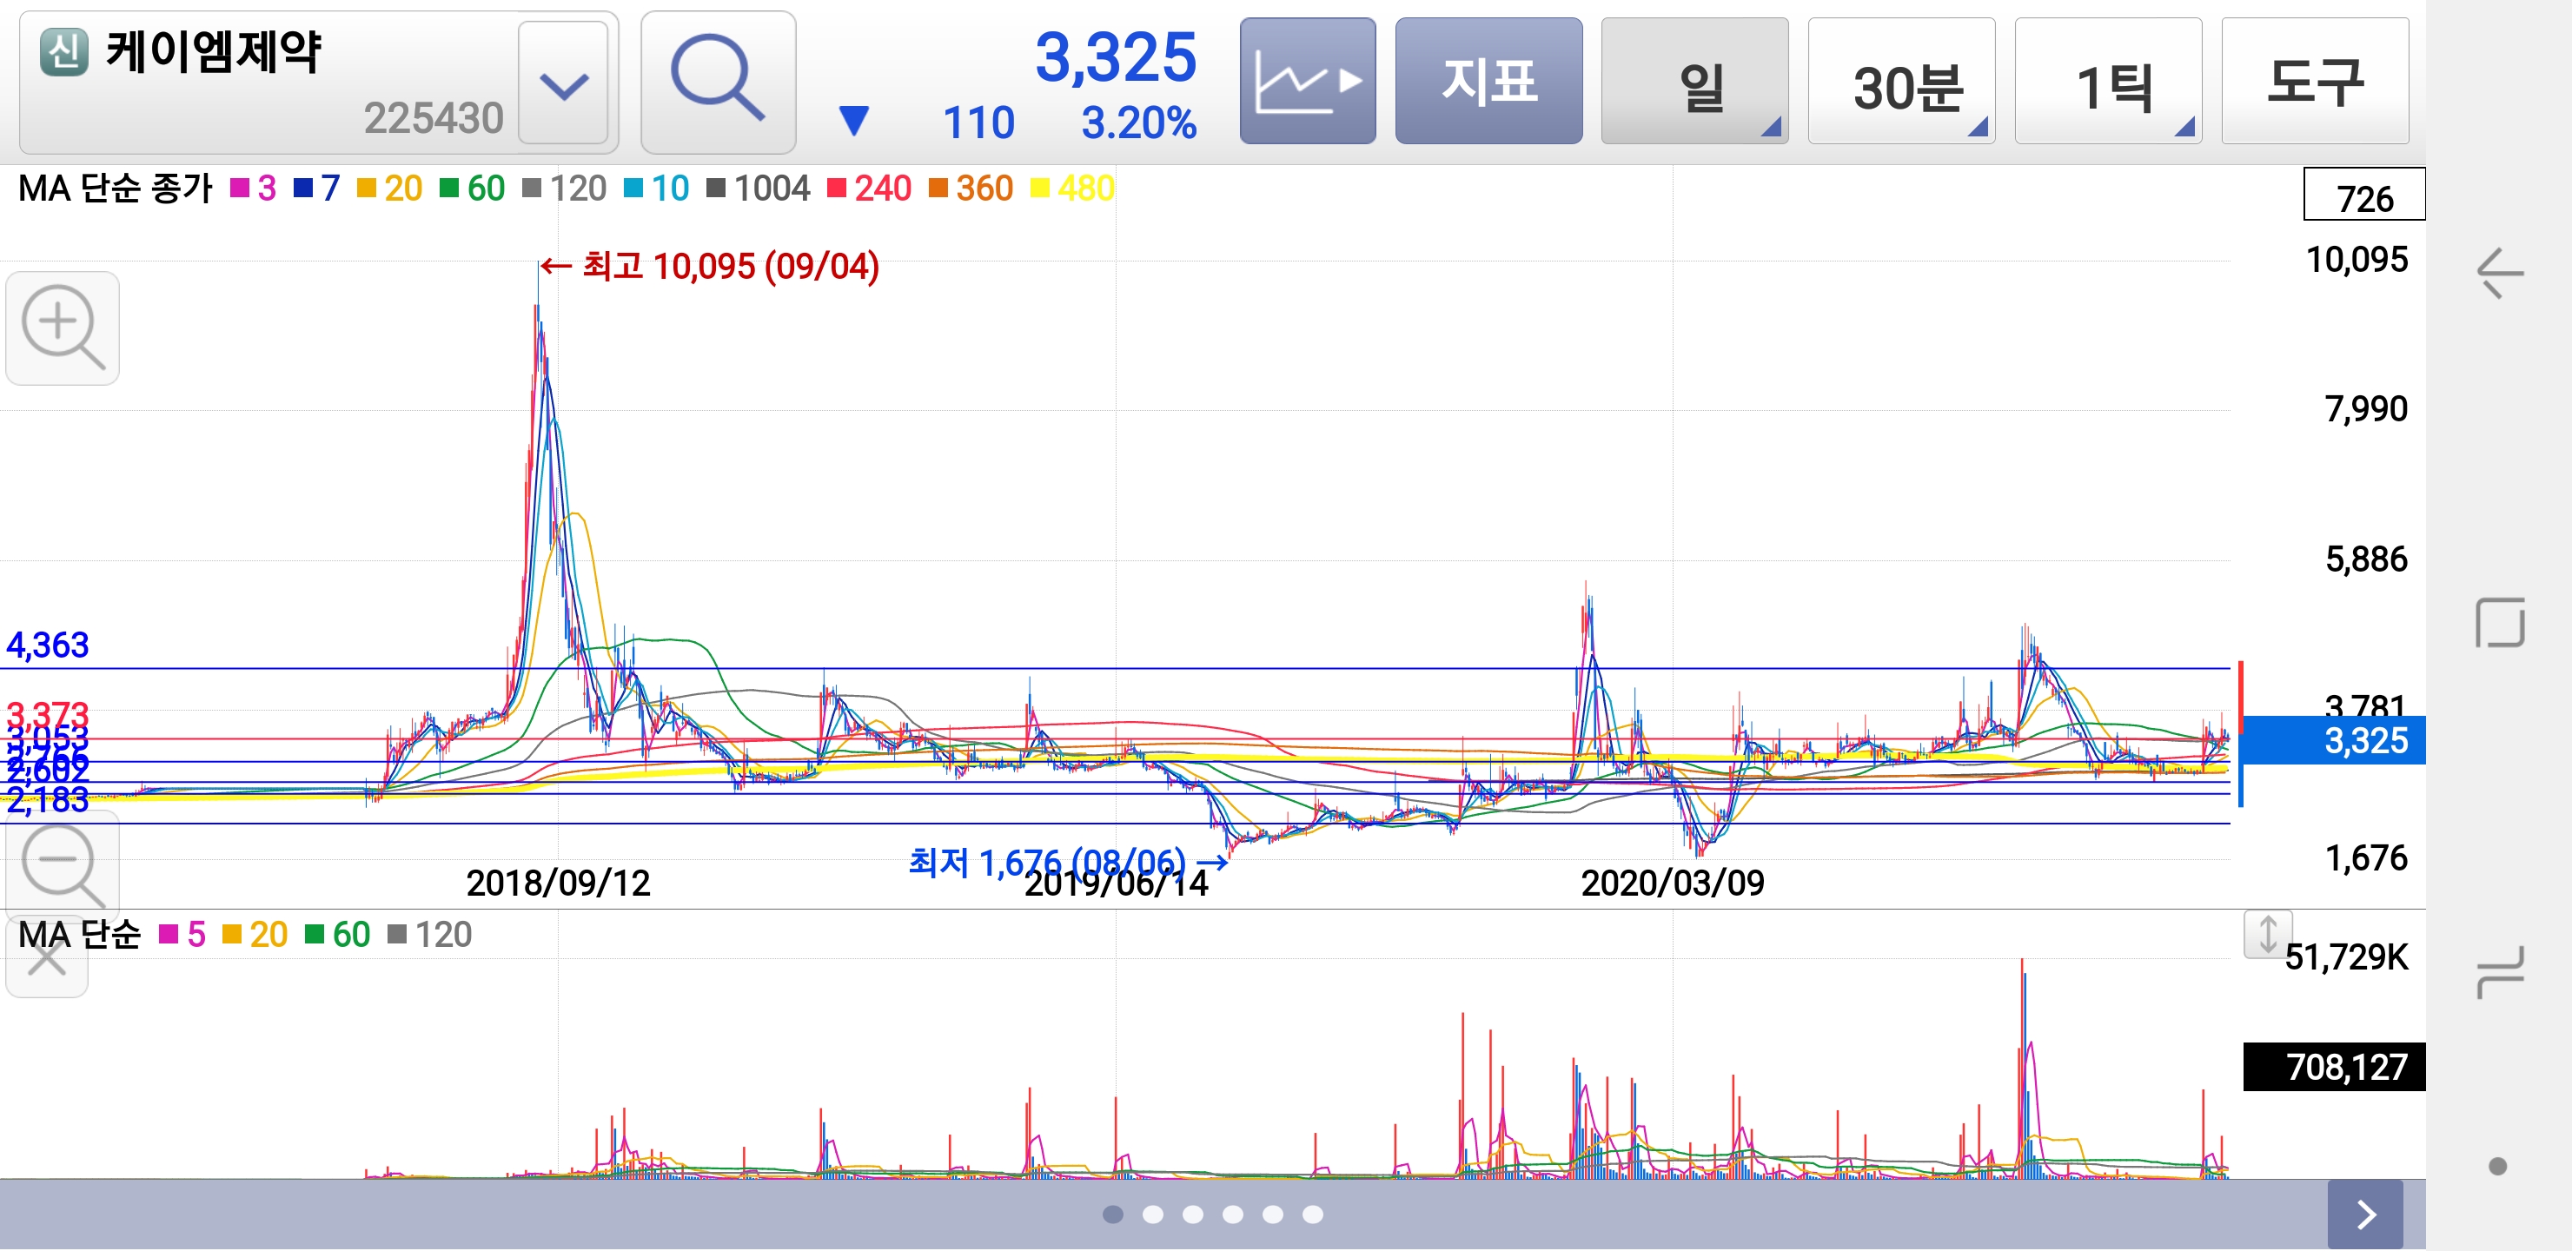This screenshot has width=2572, height=1251.
Task: Select the last page indicator dot
Action: click(1312, 1214)
